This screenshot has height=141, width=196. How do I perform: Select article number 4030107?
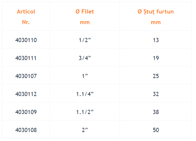pos(26,76)
